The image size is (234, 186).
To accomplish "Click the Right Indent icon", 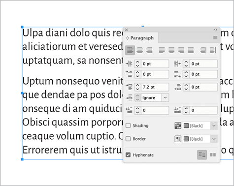I will click(x=177, y=63).
